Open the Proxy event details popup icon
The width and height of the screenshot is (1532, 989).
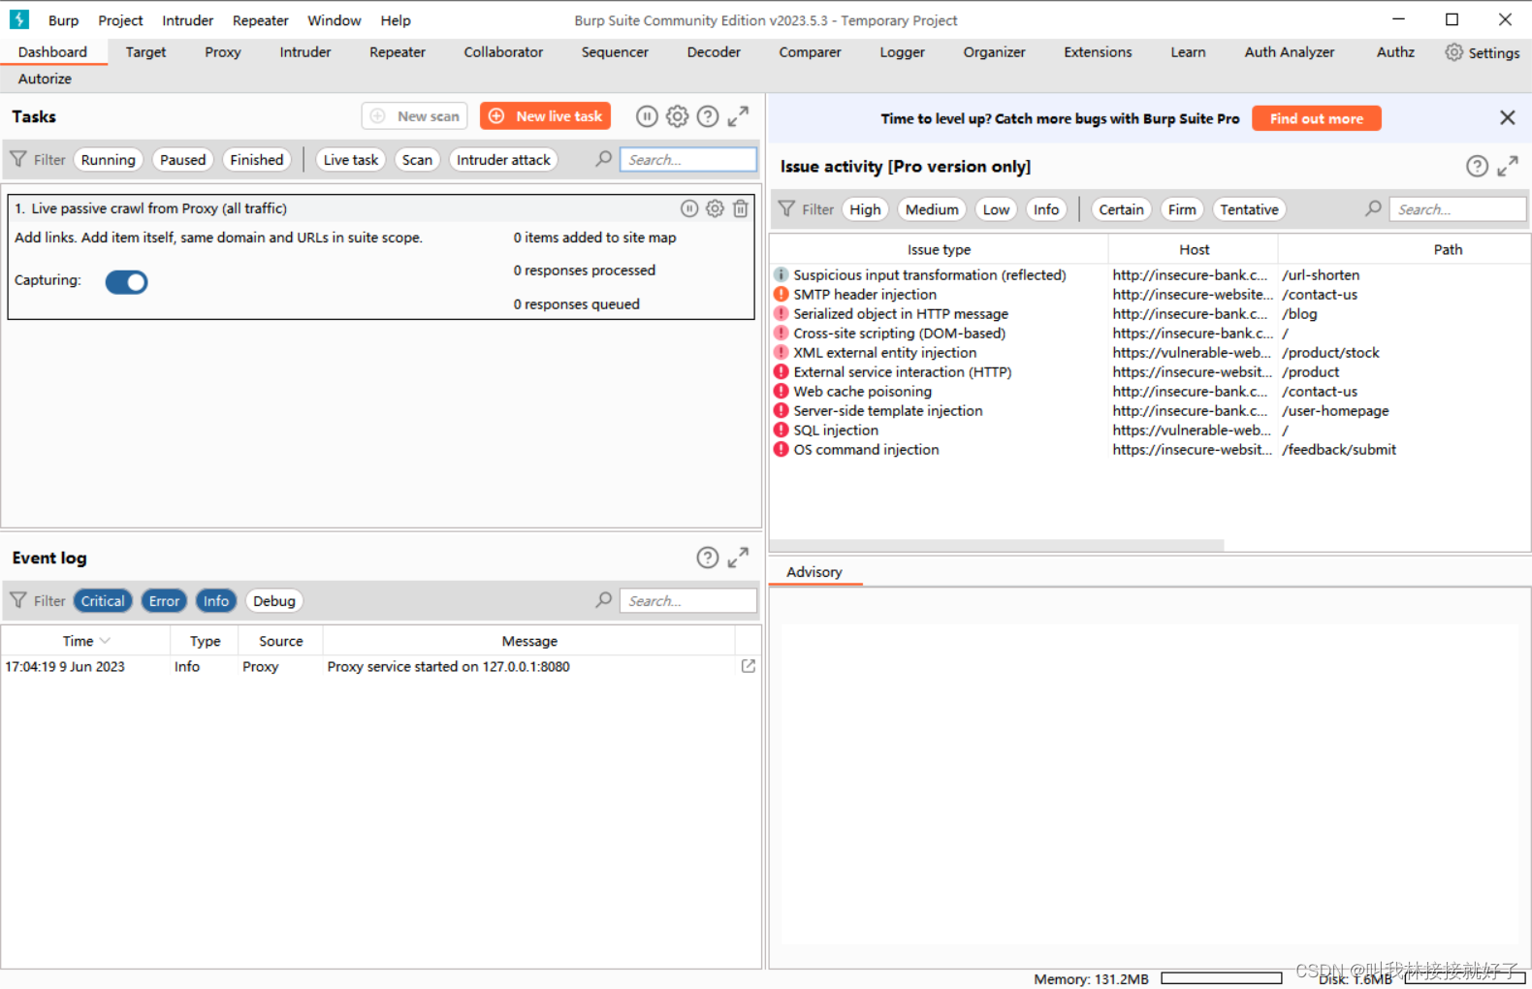(749, 666)
